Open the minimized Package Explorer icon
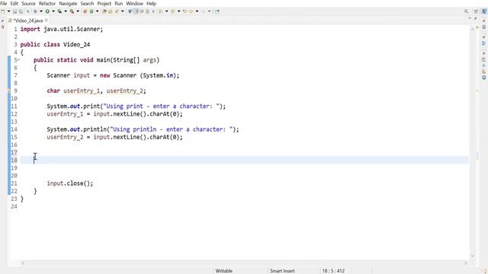Viewport: 488px width, 274px height. [x=3, y=27]
